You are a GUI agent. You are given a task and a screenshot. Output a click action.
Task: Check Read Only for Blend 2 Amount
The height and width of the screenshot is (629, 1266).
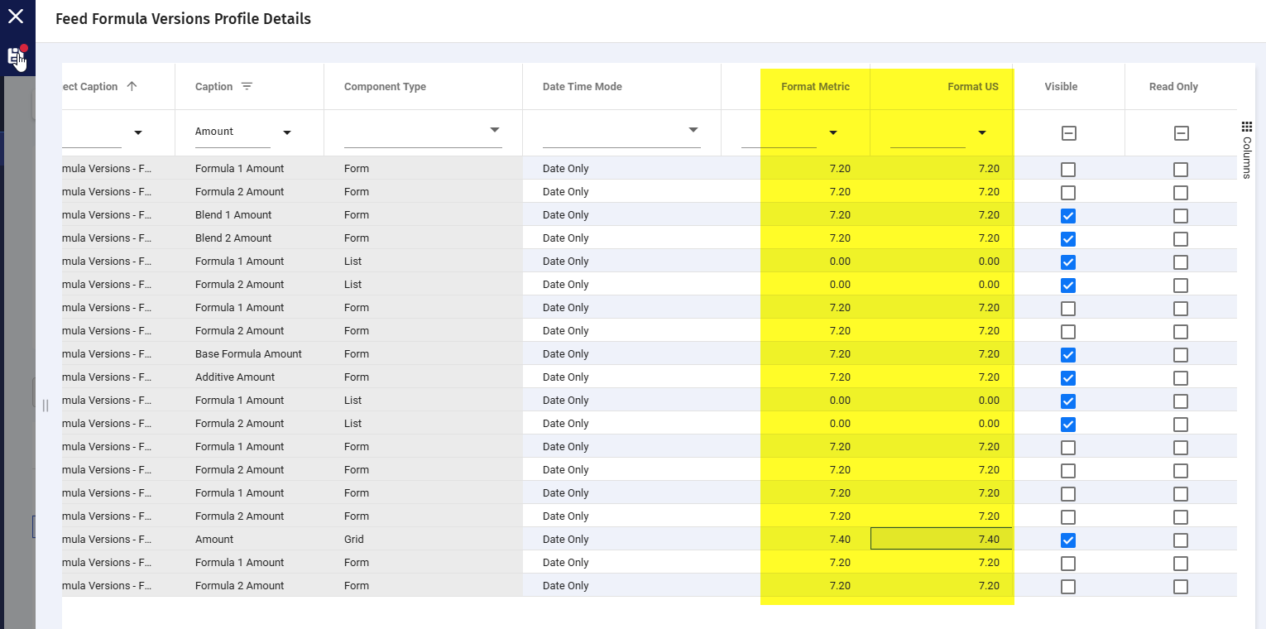click(1181, 239)
